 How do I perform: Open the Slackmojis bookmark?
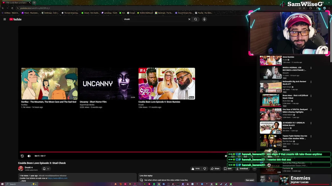click(x=164, y=13)
